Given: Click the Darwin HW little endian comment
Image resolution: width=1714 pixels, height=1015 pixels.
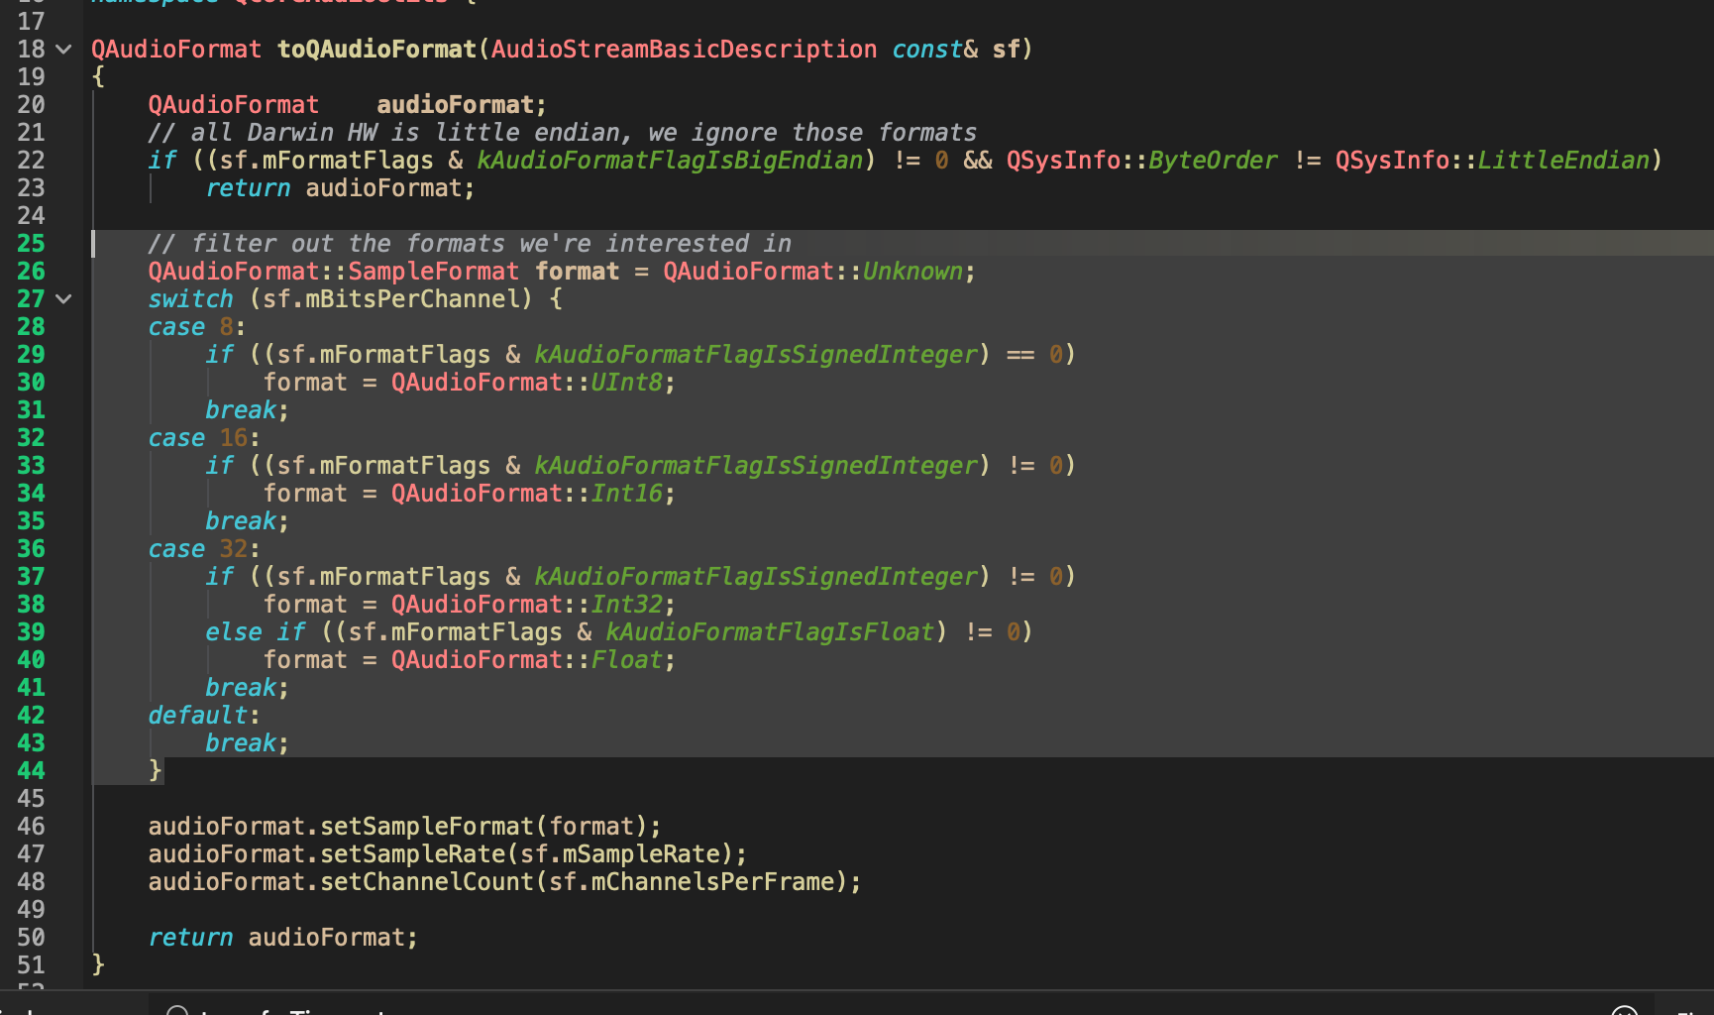Looking at the screenshot, I should point(562,133).
